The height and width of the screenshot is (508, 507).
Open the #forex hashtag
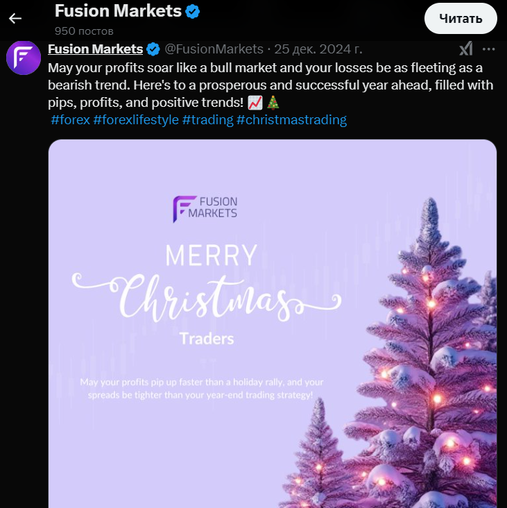[70, 120]
